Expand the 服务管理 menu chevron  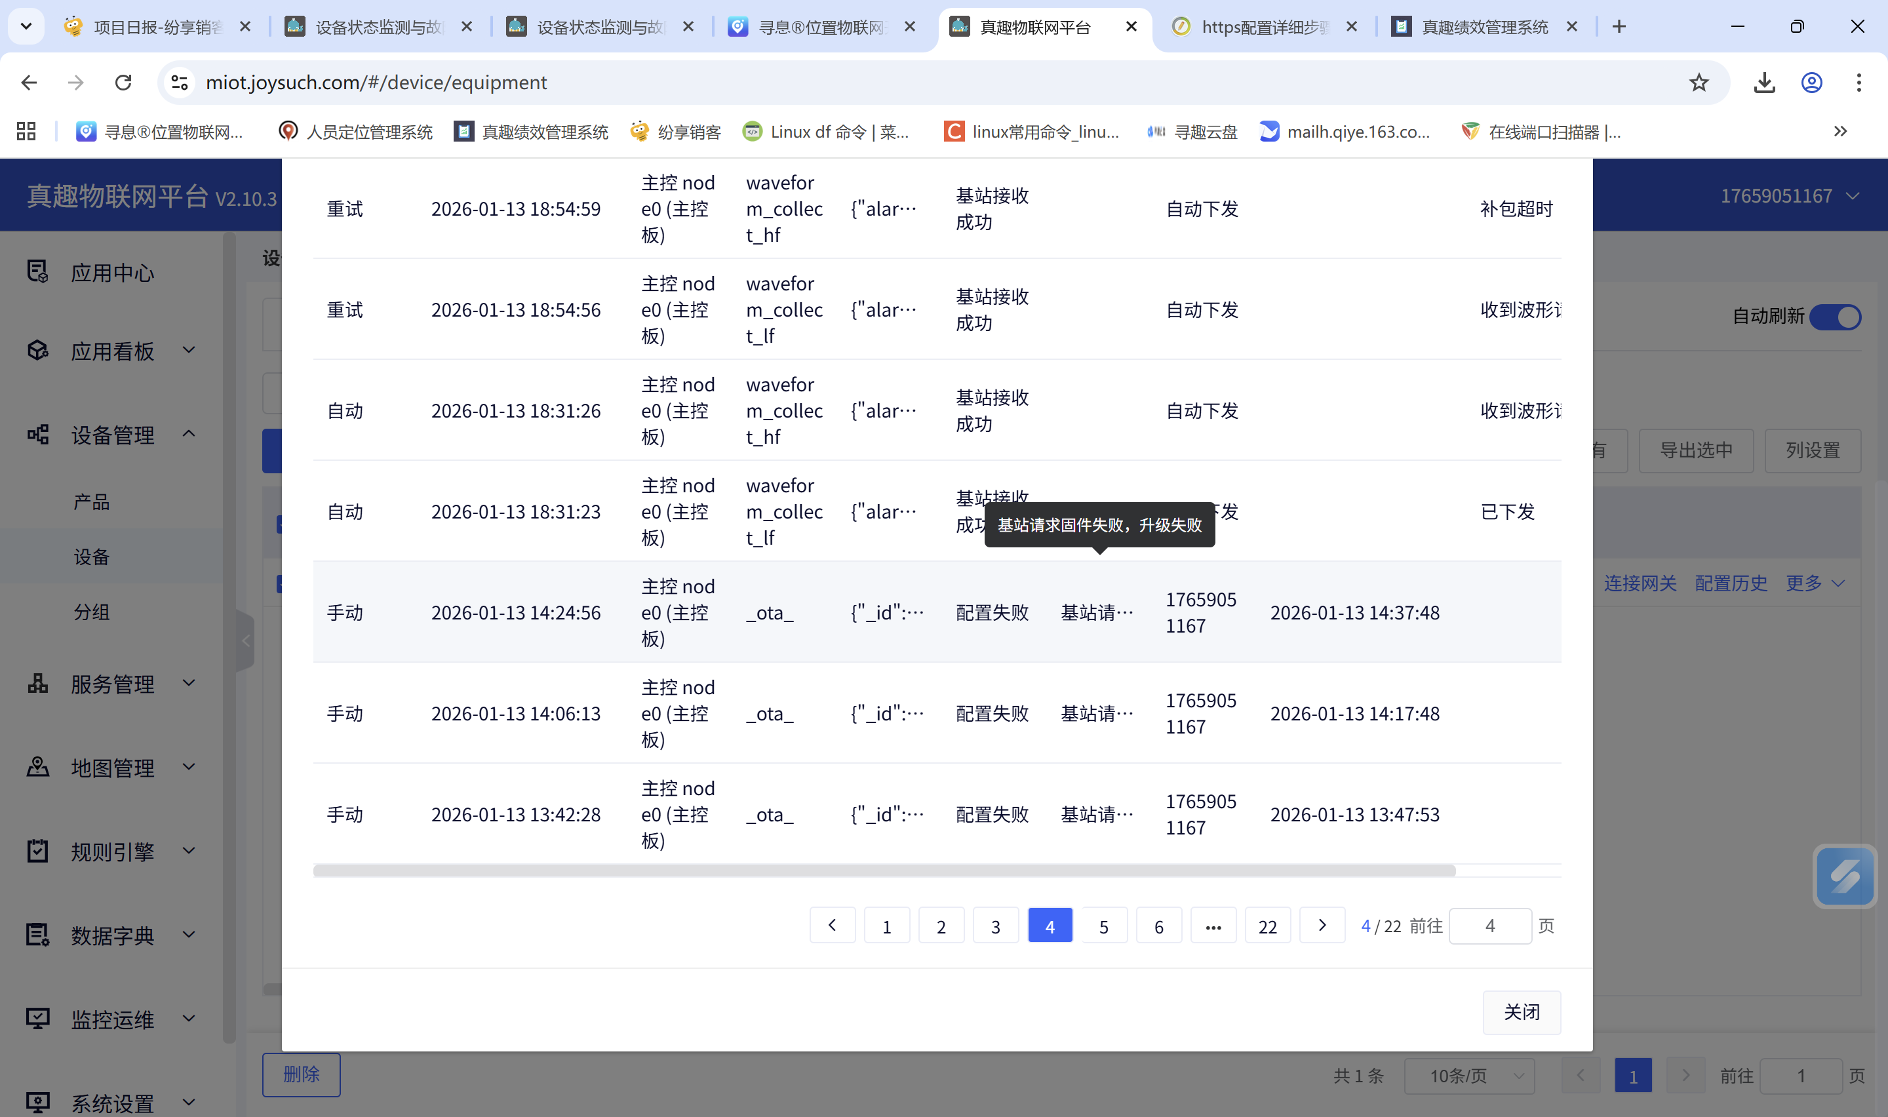189,682
